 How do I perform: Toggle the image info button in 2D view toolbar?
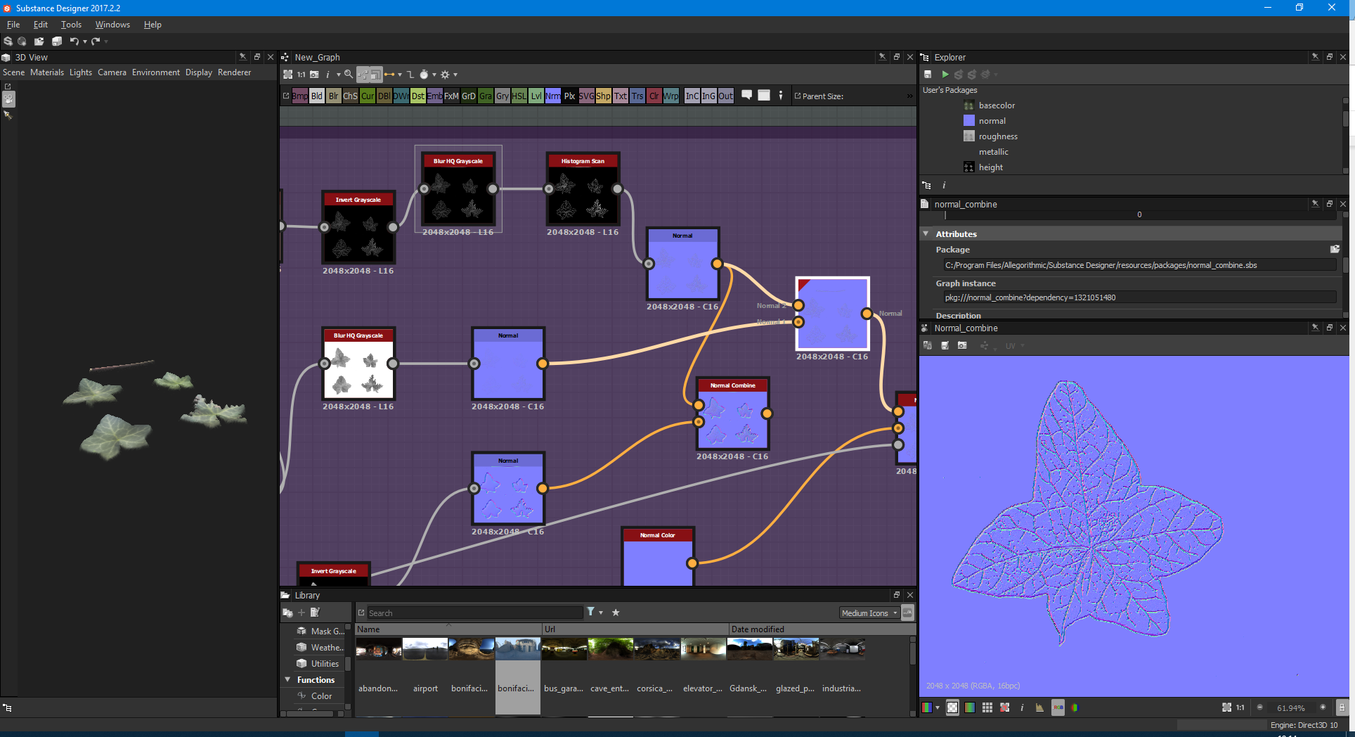coord(1022,707)
